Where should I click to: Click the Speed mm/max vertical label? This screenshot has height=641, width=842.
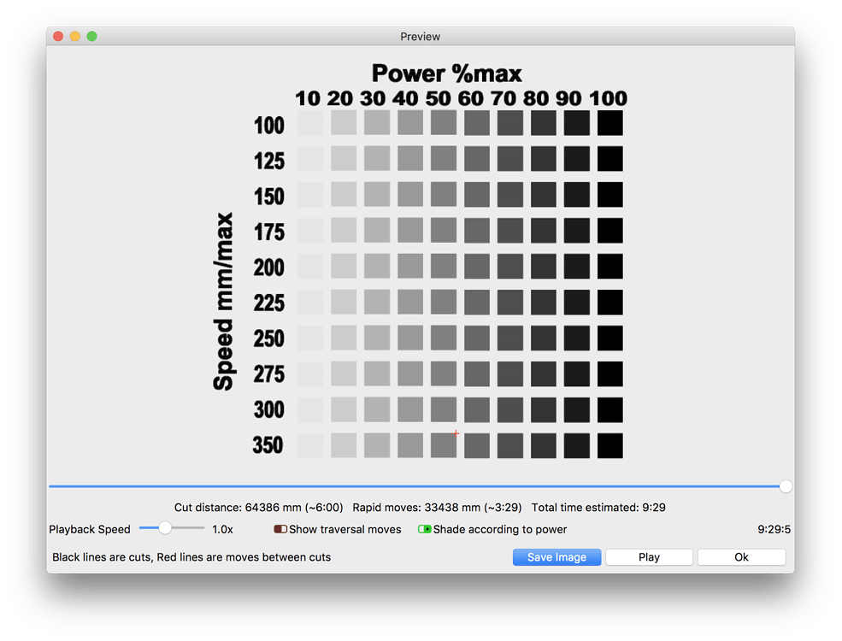223,301
